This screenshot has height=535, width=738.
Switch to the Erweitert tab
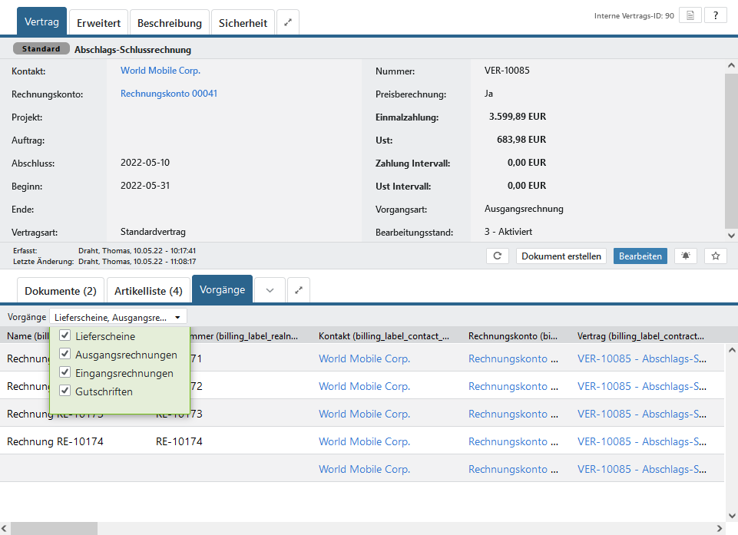click(98, 23)
